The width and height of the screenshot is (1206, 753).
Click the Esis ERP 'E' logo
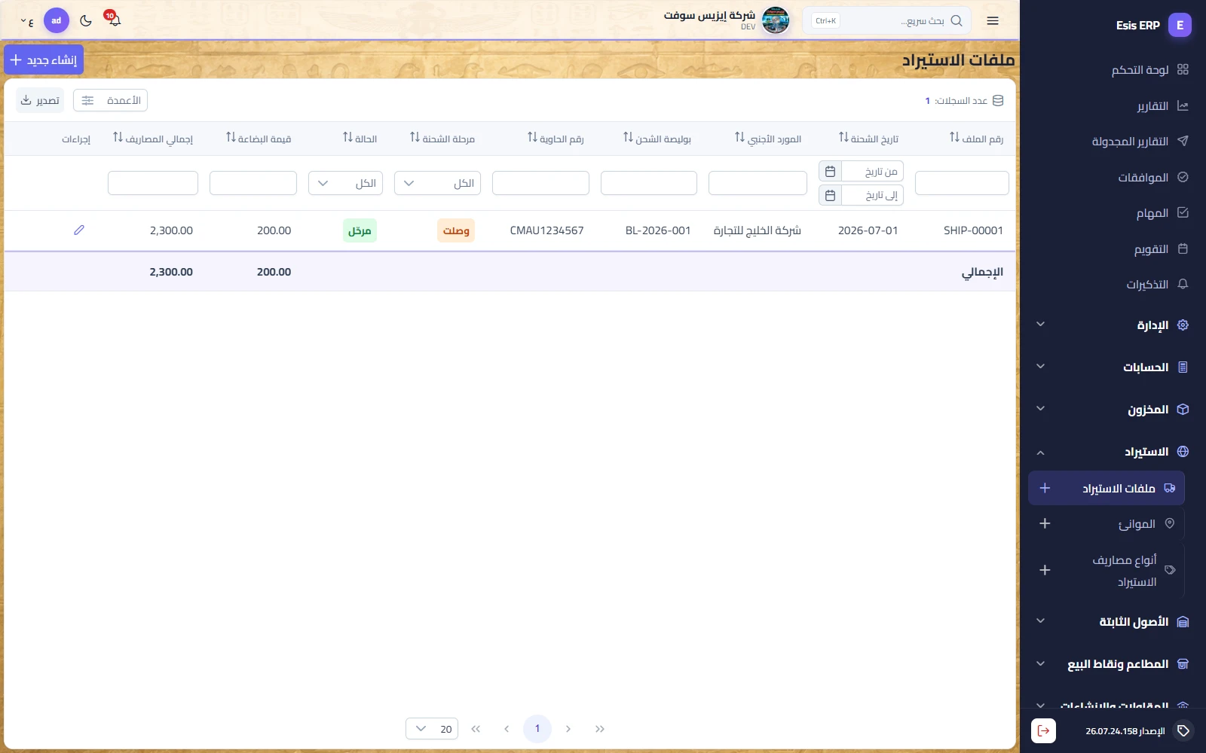(x=1180, y=25)
